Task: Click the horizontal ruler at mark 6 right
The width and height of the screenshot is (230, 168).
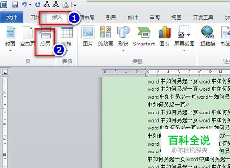Action: [x=179, y=72]
